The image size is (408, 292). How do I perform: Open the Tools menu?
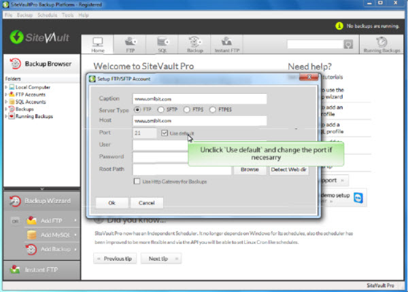[x=67, y=15]
